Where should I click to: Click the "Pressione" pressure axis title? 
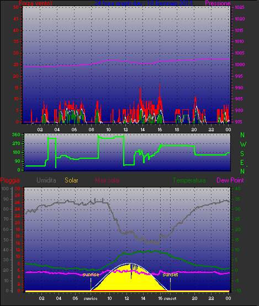[218, 3]
